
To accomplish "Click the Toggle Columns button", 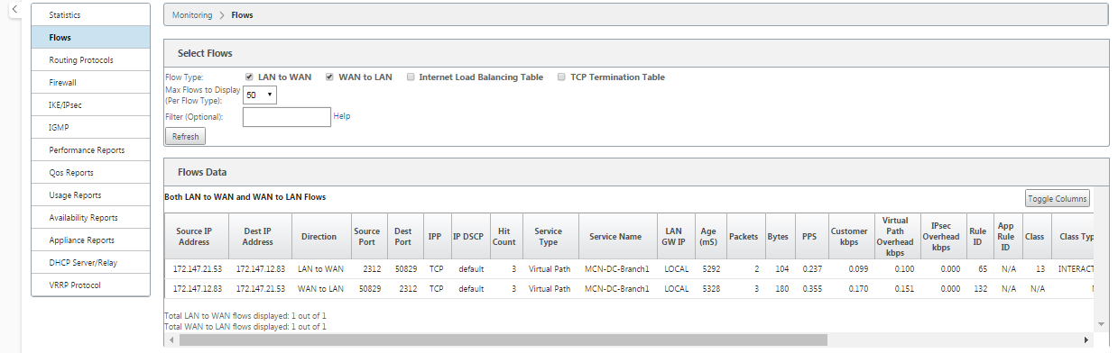I will click(1058, 198).
